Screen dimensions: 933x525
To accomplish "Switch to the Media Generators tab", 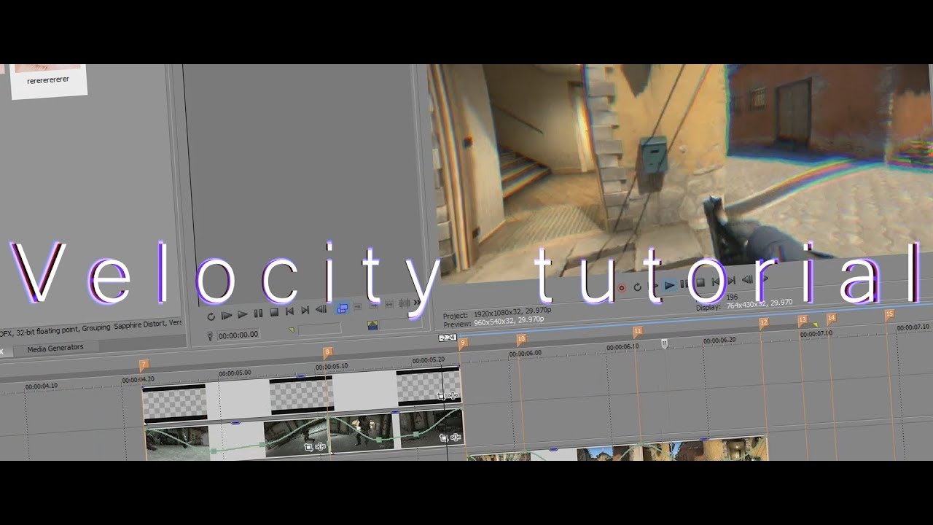I will point(55,348).
